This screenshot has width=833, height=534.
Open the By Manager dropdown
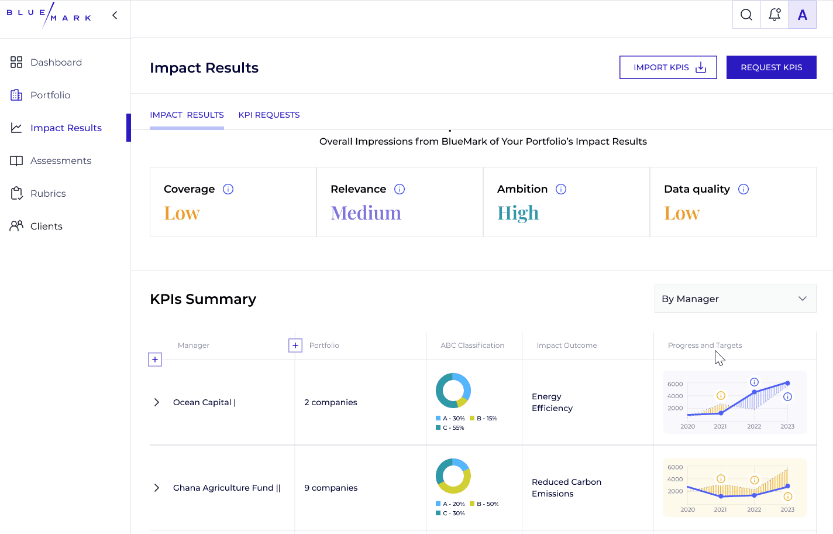(x=735, y=299)
